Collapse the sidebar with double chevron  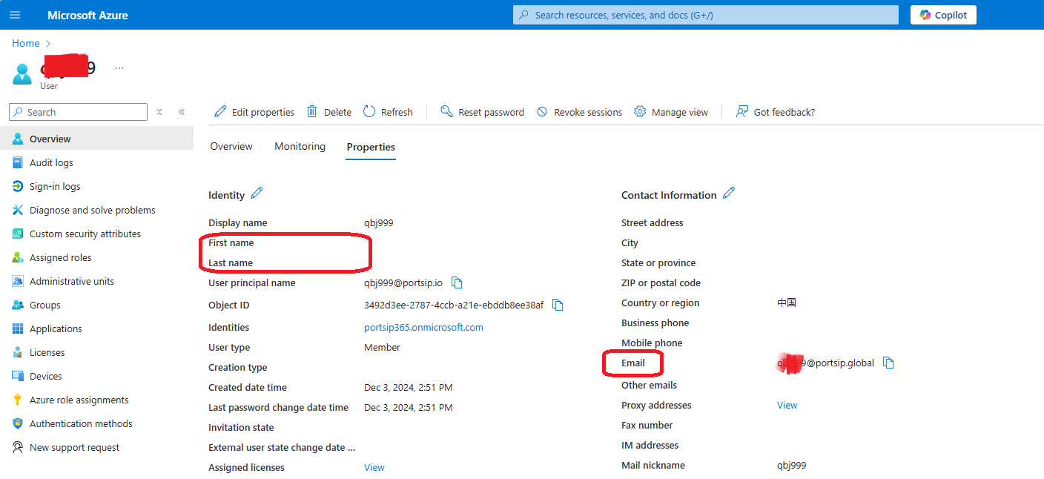click(x=182, y=112)
